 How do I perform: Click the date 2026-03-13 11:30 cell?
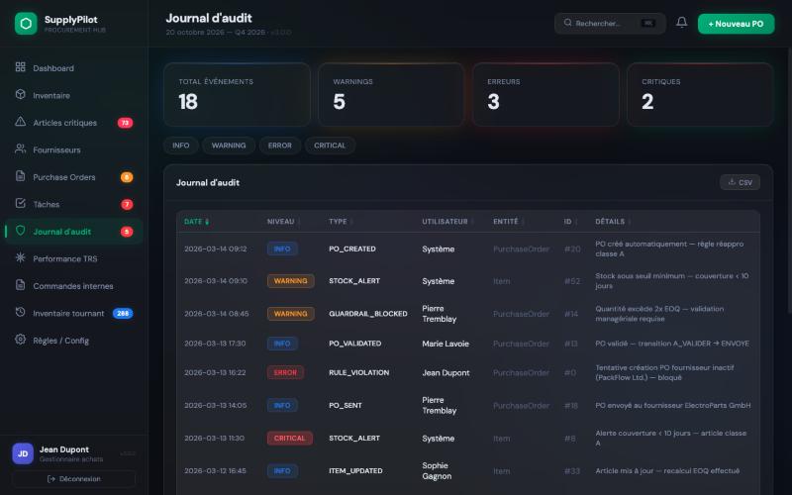[x=214, y=438]
